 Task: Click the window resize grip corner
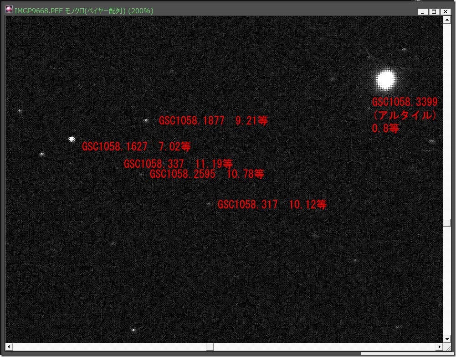point(448,348)
